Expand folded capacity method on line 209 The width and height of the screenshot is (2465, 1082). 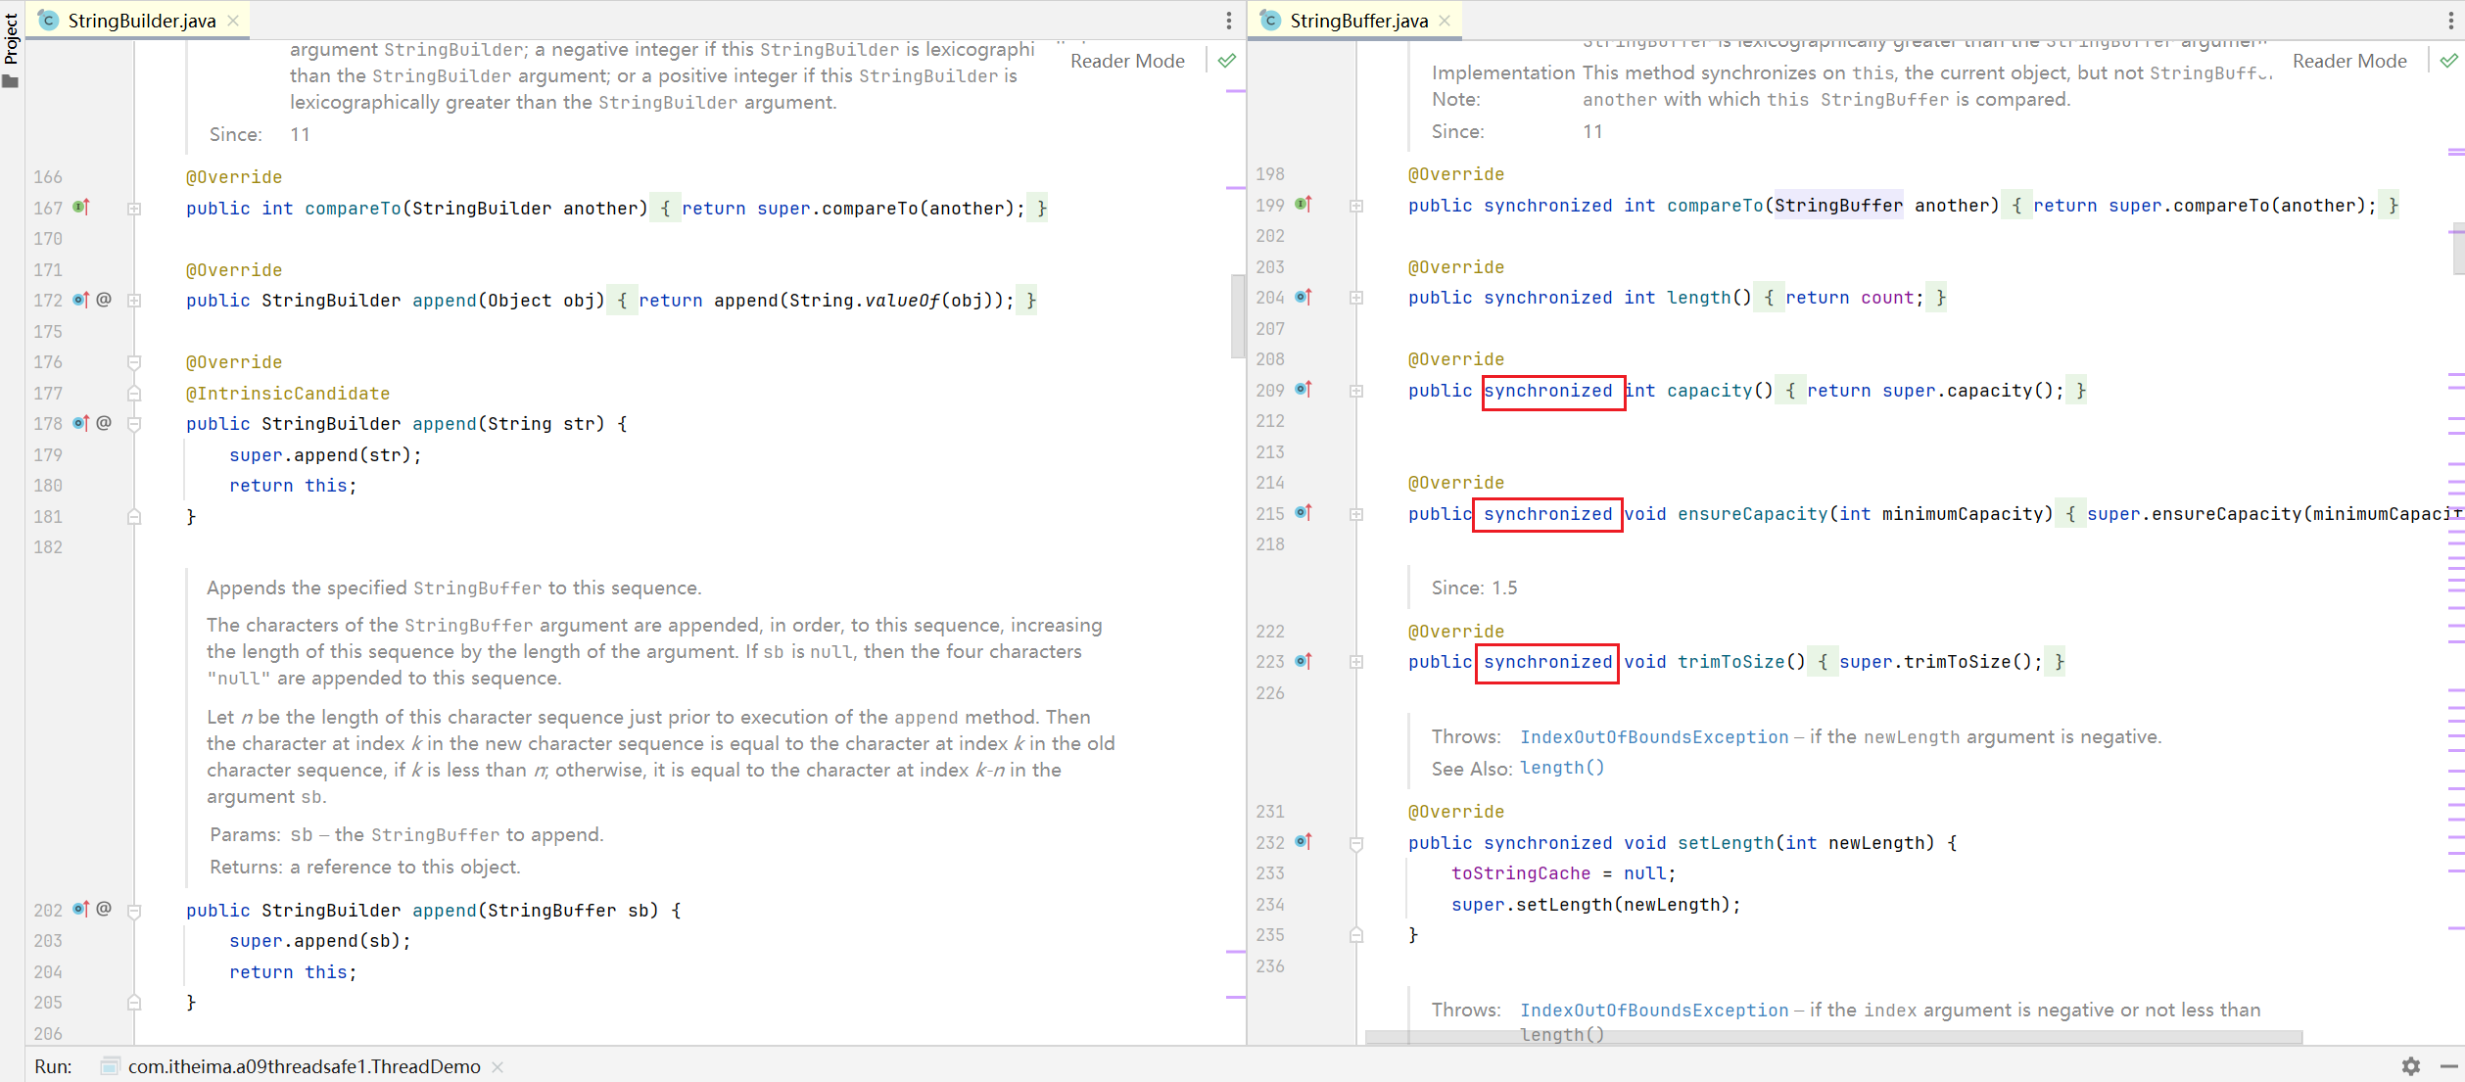1356,391
